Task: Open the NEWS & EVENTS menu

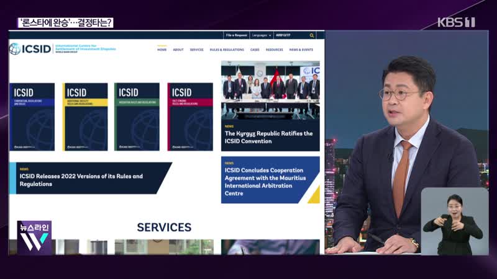Action: (x=301, y=50)
